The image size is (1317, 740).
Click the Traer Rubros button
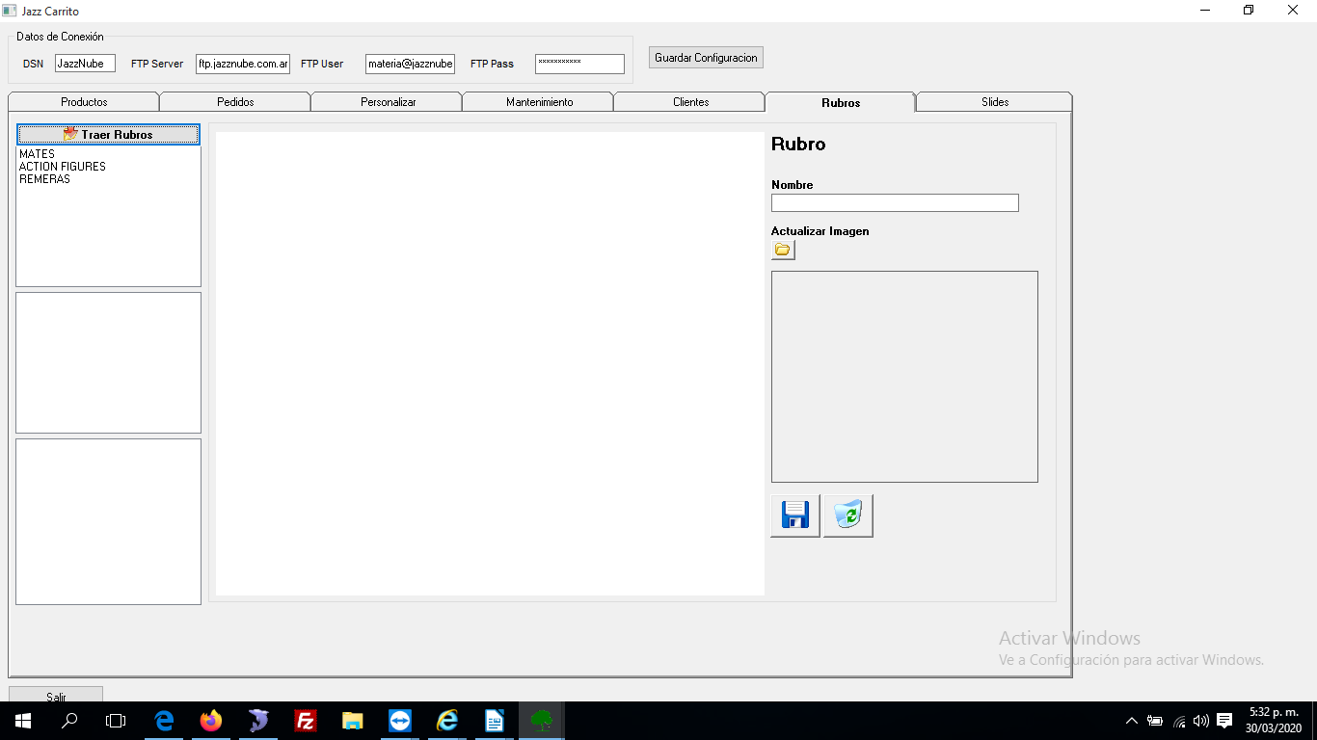click(108, 135)
